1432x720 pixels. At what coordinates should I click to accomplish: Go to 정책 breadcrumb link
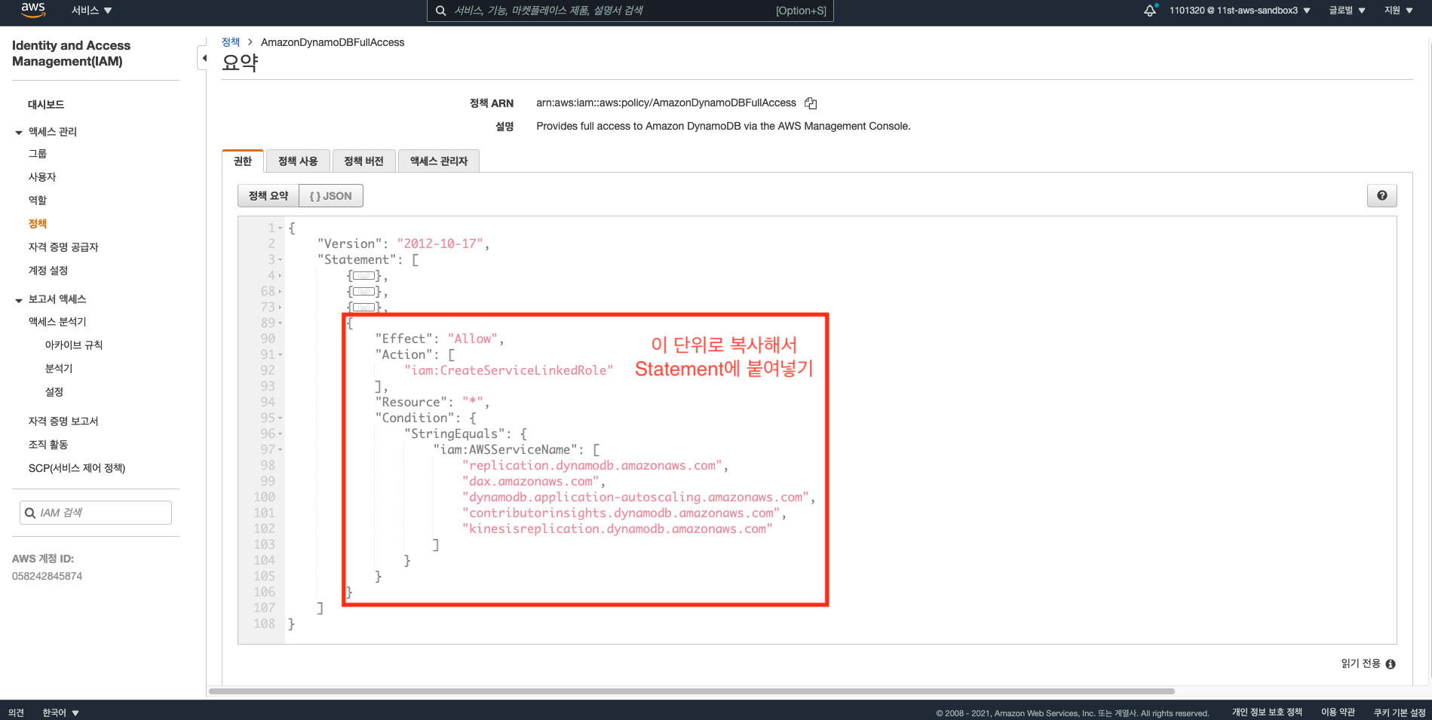[231, 42]
